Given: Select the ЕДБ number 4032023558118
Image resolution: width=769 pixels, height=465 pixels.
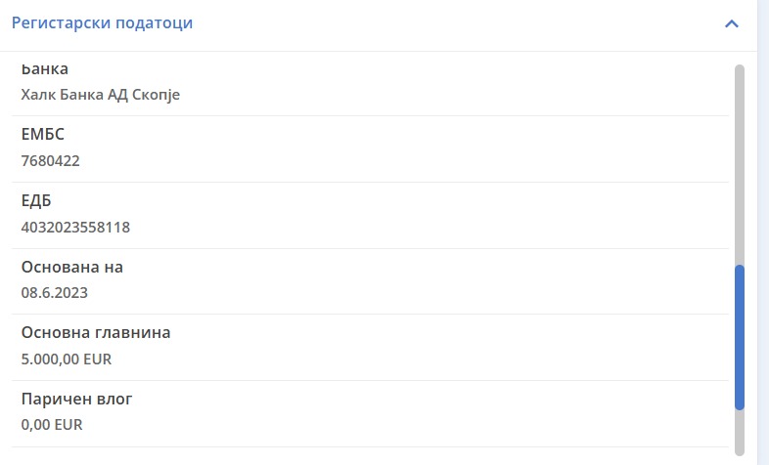Looking at the screenshot, I should tap(75, 228).
